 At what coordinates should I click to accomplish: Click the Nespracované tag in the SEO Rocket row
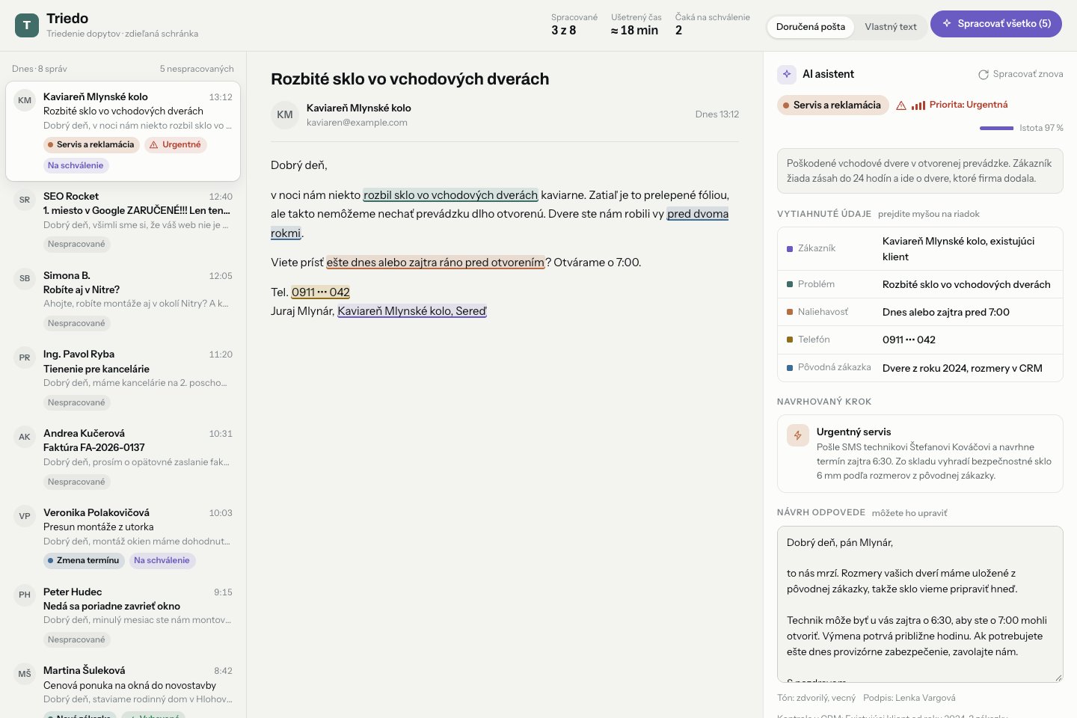76,245
